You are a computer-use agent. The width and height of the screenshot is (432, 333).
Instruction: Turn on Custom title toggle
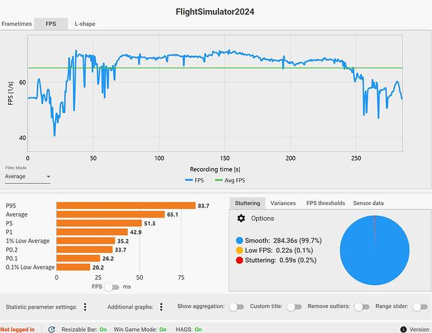(294, 307)
